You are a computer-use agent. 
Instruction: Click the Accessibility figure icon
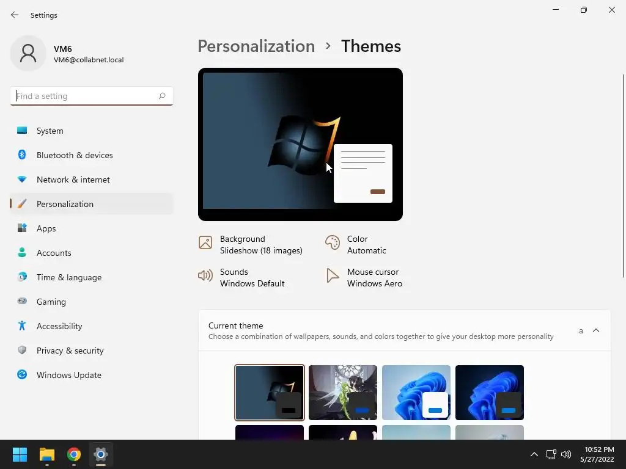tap(22, 326)
